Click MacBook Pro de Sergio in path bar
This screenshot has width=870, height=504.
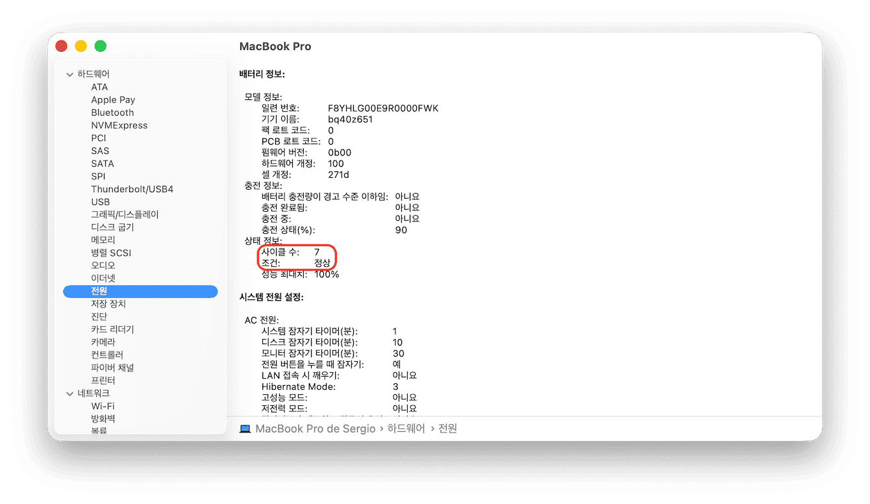pos(316,429)
